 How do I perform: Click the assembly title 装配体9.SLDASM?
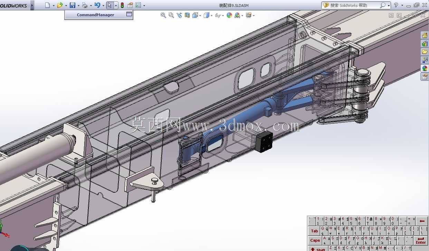pyautogui.click(x=234, y=6)
